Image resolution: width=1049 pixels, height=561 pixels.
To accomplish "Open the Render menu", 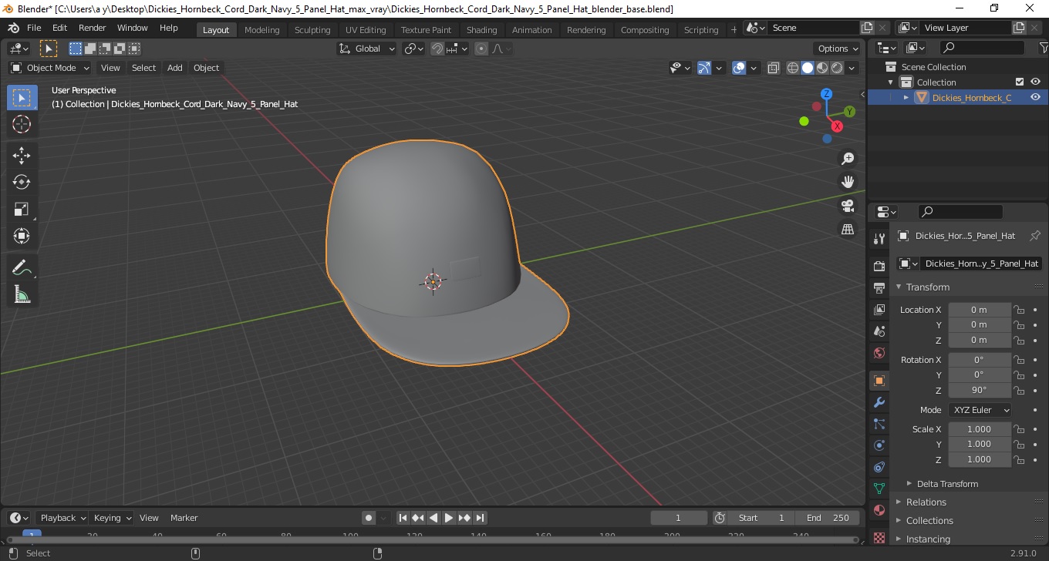I will pyautogui.click(x=93, y=28).
